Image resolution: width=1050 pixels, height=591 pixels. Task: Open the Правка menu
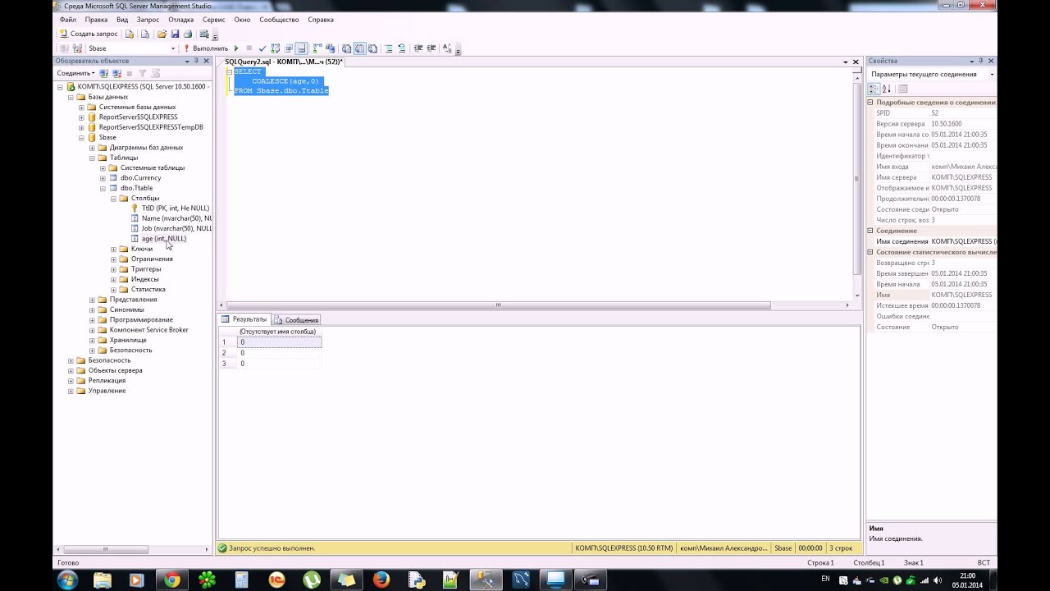96,19
